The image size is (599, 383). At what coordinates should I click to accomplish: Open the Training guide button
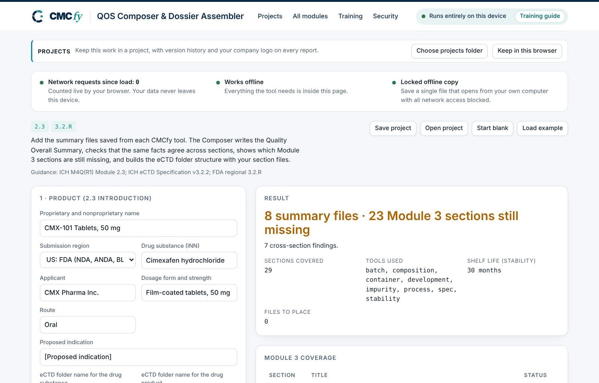coord(540,16)
